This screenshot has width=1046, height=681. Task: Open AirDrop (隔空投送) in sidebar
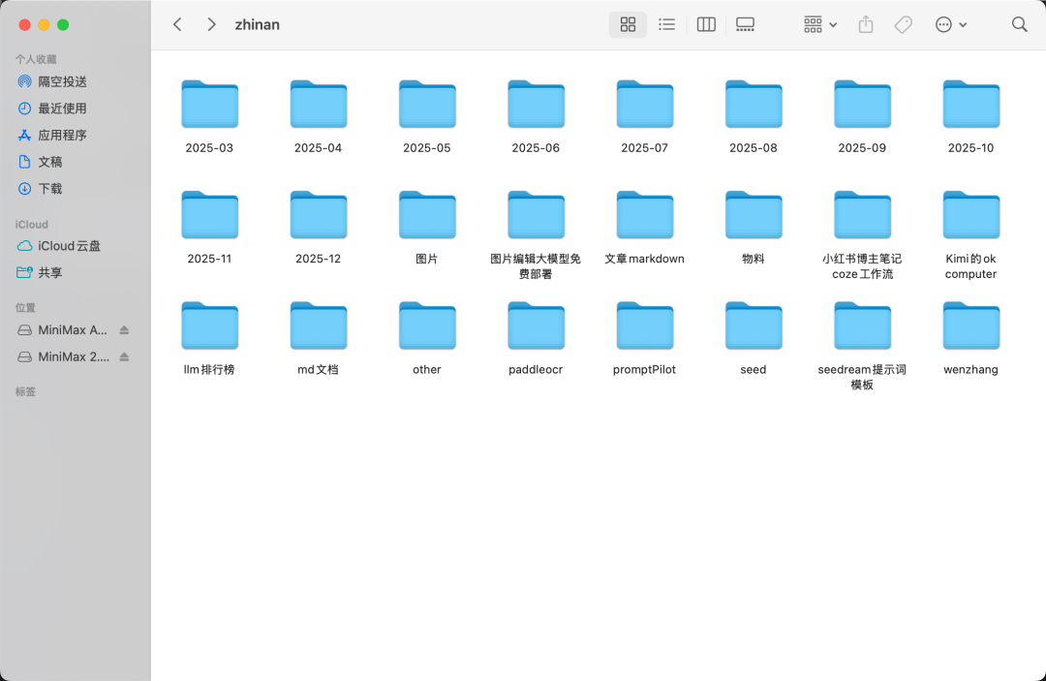click(x=62, y=81)
